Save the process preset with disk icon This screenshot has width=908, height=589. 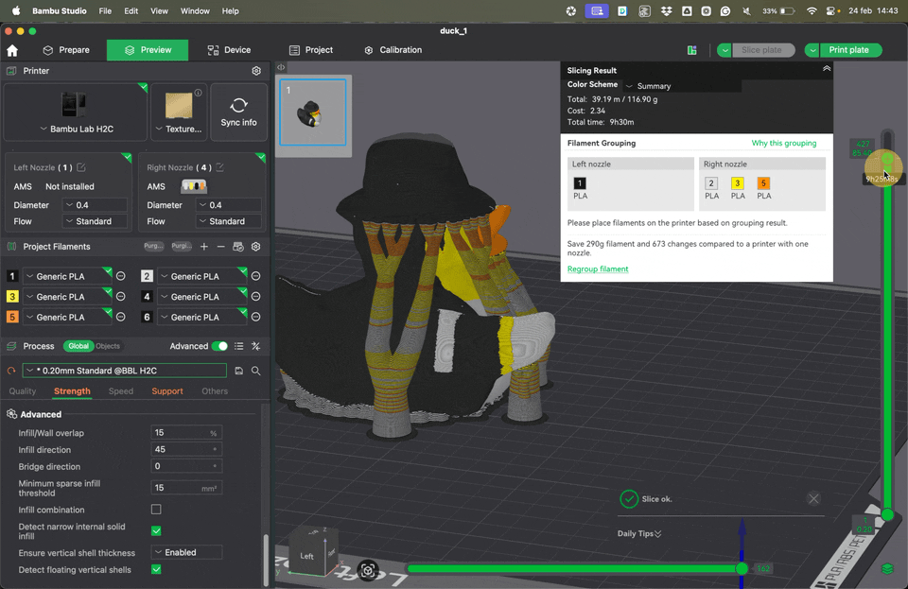(x=239, y=371)
